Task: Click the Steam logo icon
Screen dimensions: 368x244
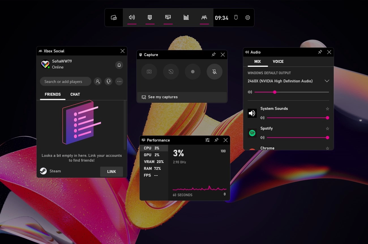Action: coord(43,171)
